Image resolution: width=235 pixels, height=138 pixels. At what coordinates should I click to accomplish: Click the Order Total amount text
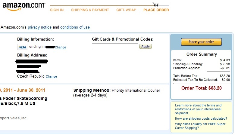pyautogui.click(x=201, y=88)
